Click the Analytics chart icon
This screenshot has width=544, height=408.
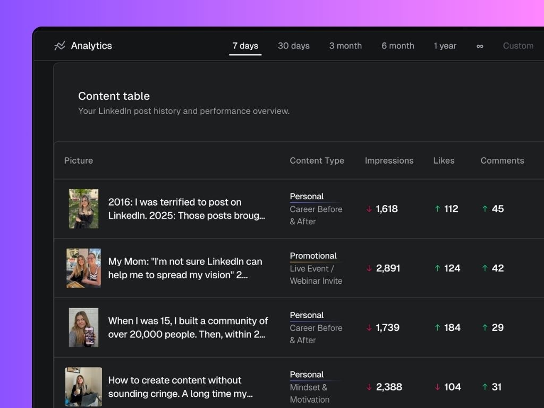(x=59, y=46)
